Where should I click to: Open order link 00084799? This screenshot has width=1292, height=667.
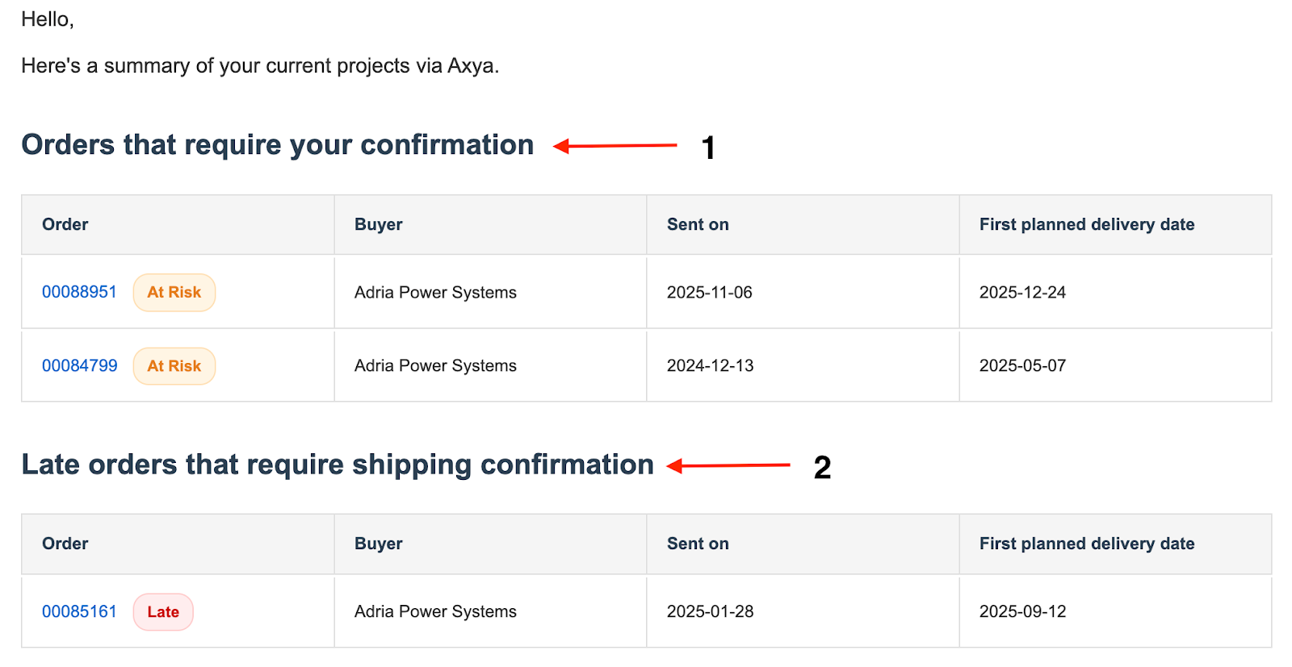tap(79, 365)
